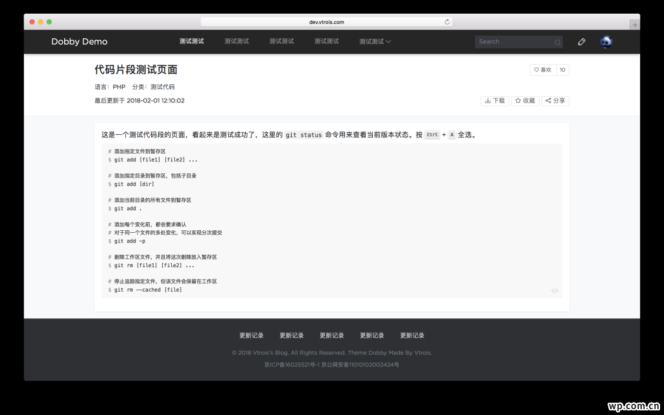This screenshot has height=415, width=664.
Task: Click the browser address bar dev.vtrois.com
Action: click(x=326, y=21)
